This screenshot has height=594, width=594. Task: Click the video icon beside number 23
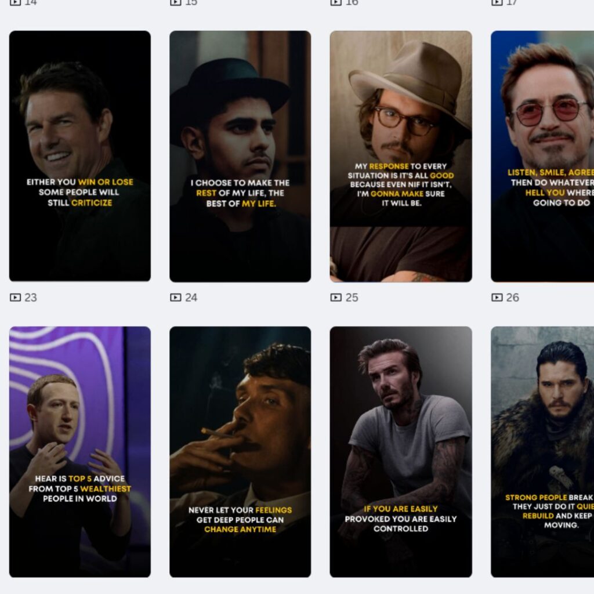[x=15, y=298]
